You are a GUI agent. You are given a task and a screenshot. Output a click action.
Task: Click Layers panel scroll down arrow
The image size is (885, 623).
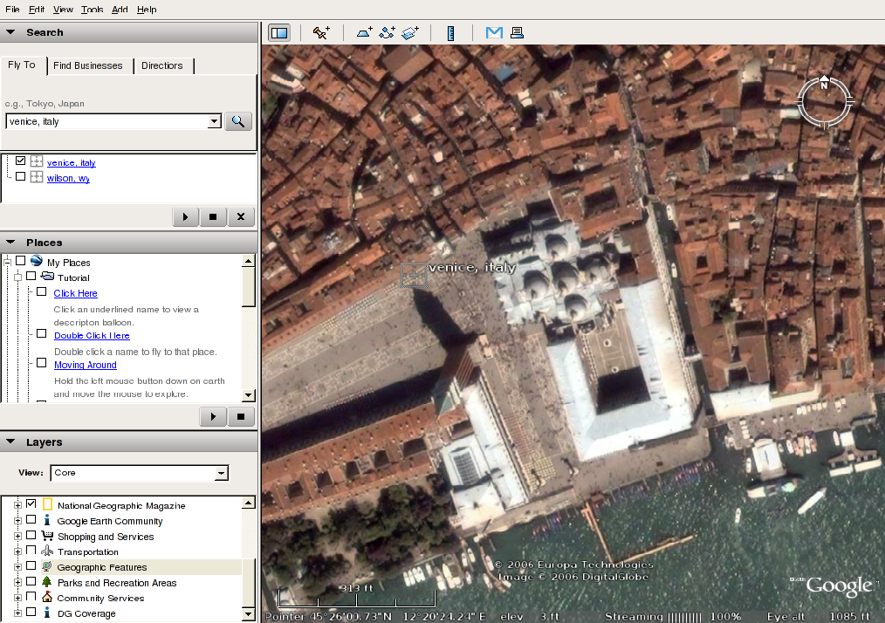pos(249,614)
